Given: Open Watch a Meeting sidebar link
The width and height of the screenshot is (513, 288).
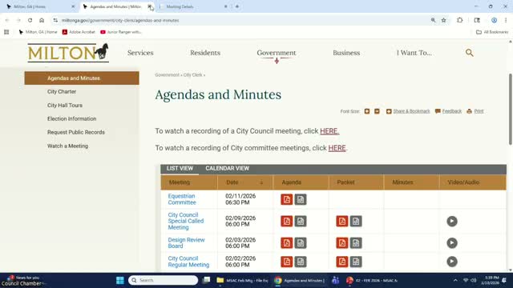Looking at the screenshot, I should click(67, 146).
